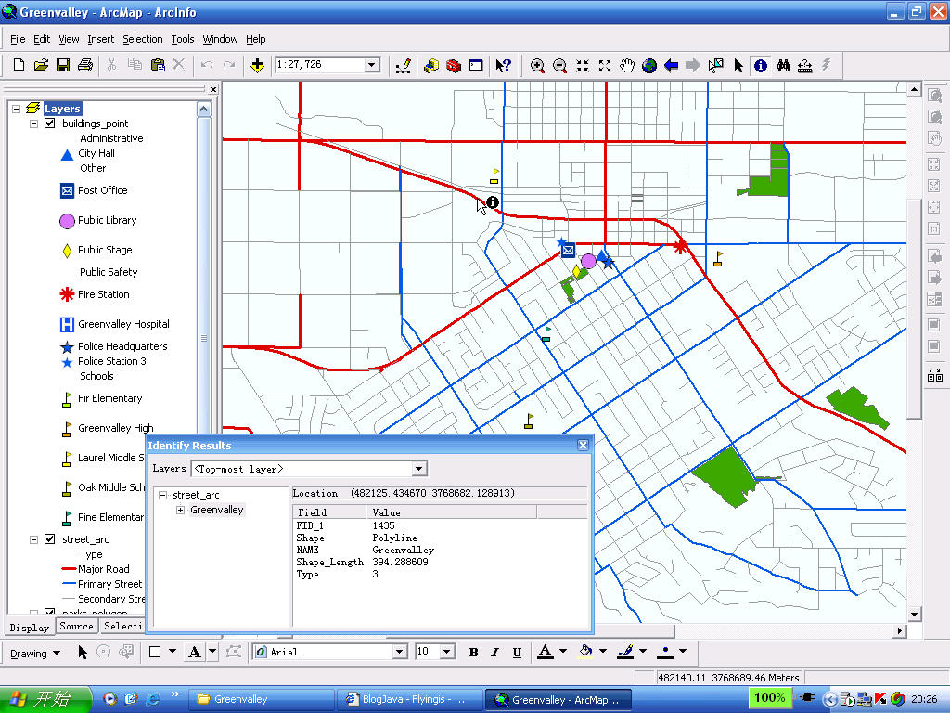Select the Zoom In magnifier tool
This screenshot has width=950, height=713.
coord(537,66)
